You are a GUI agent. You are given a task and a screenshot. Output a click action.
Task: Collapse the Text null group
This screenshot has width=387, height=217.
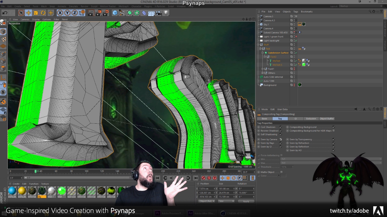pos(260,48)
